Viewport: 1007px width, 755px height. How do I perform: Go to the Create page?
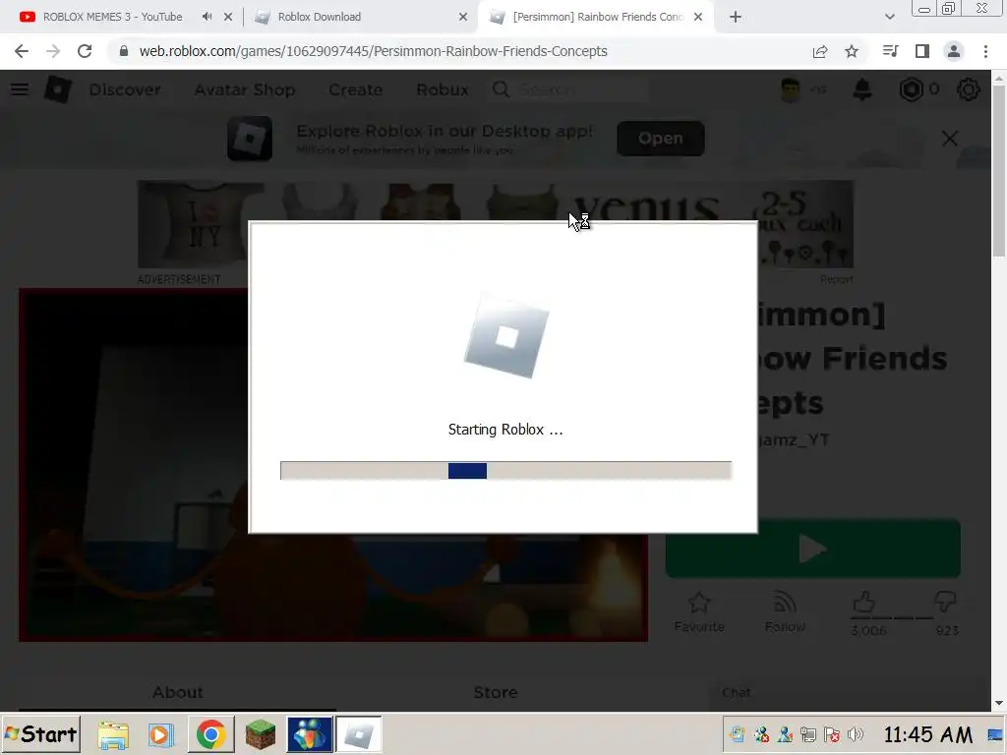355,89
